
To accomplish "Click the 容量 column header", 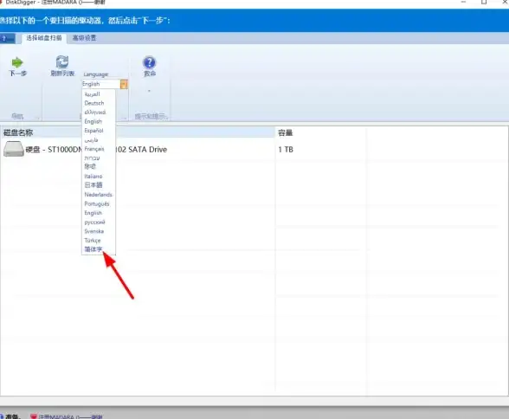I will point(320,132).
